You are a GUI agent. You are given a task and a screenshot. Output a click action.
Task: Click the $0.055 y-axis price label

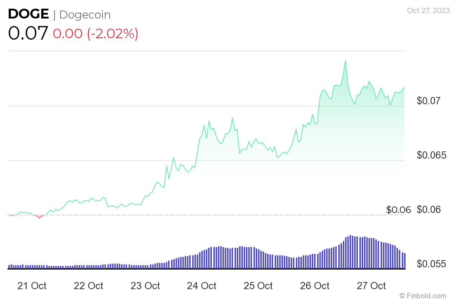[432, 263]
